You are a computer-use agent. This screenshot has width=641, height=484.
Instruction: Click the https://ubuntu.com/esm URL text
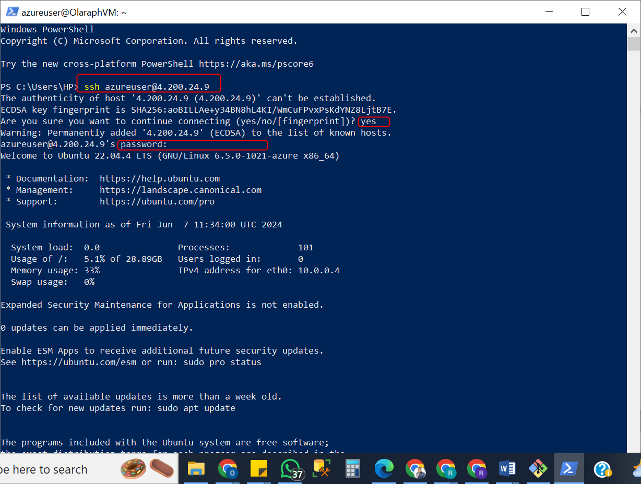[79, 362]
